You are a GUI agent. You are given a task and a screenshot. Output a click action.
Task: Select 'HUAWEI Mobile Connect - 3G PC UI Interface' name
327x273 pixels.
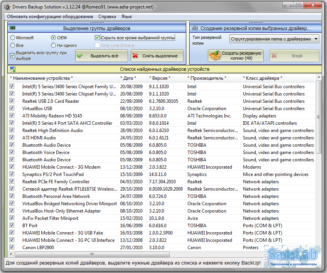coord(68,240)
